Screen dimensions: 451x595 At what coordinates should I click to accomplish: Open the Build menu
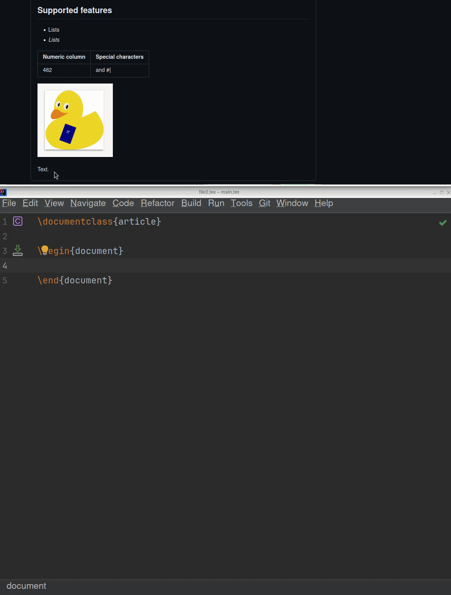click(191, 203)
